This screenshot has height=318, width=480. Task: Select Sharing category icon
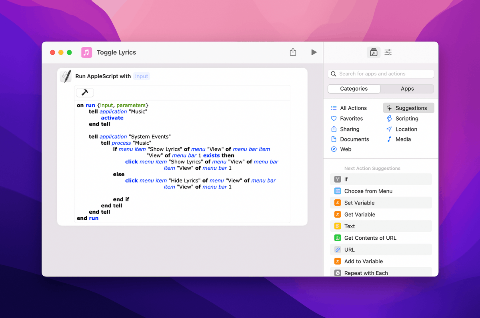tap(334, 129)
